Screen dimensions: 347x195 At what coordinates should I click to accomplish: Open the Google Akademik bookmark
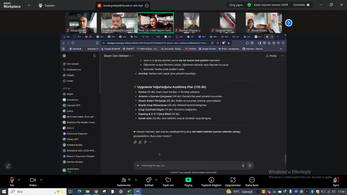110,49
